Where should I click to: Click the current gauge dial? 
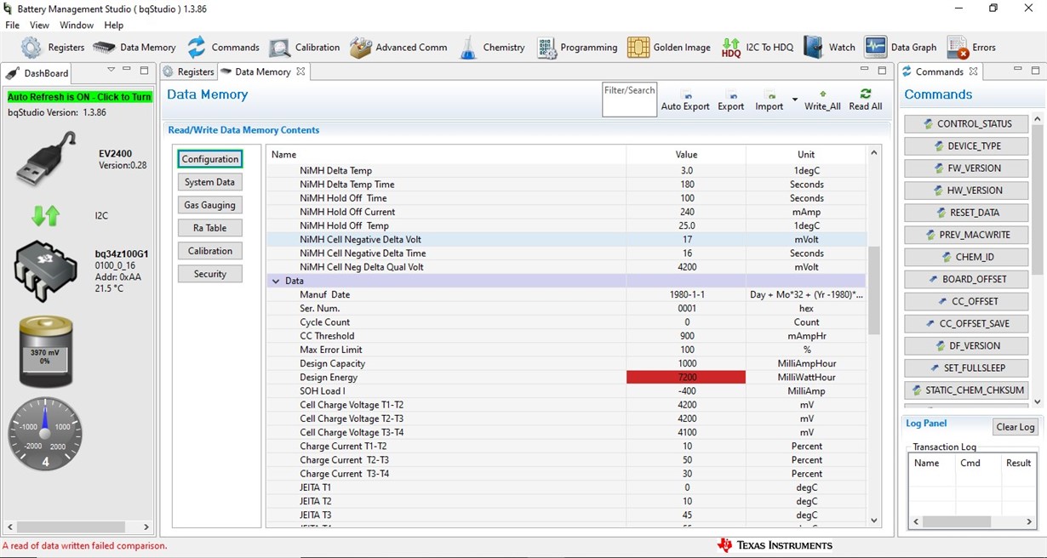[x=45, y=434]
